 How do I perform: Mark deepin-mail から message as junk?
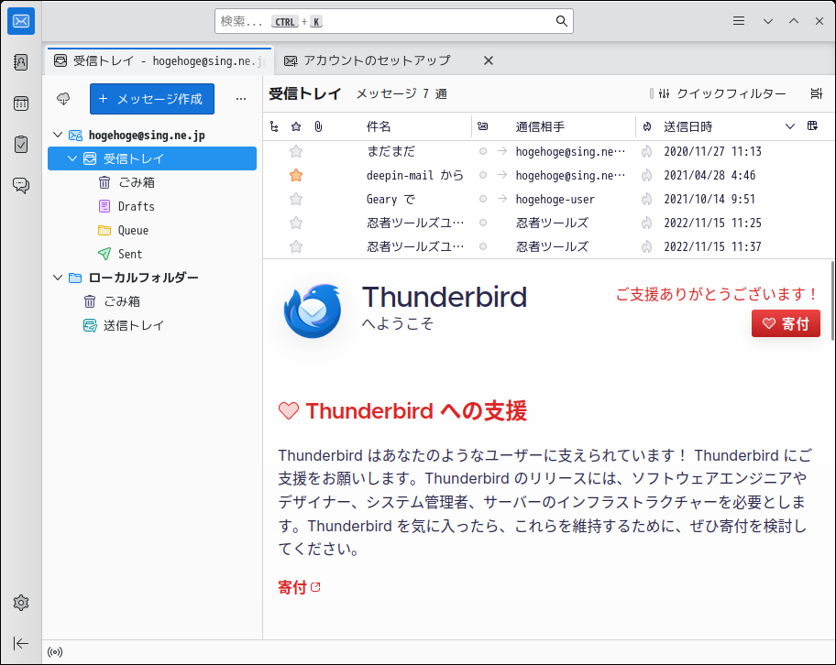[647, 175]
